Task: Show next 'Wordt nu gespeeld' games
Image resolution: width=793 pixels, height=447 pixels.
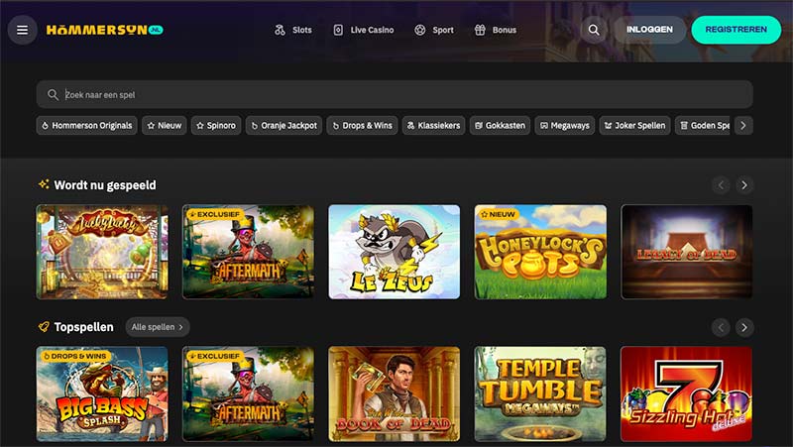Action: 744,185
